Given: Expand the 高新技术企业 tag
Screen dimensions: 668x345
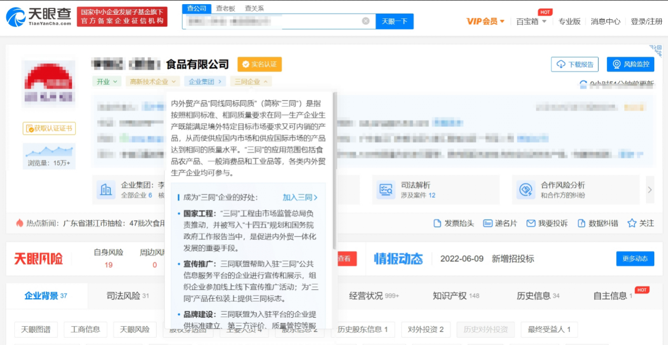Looking at the screenshot, I should pyautogui.click(x=153, y=82).
